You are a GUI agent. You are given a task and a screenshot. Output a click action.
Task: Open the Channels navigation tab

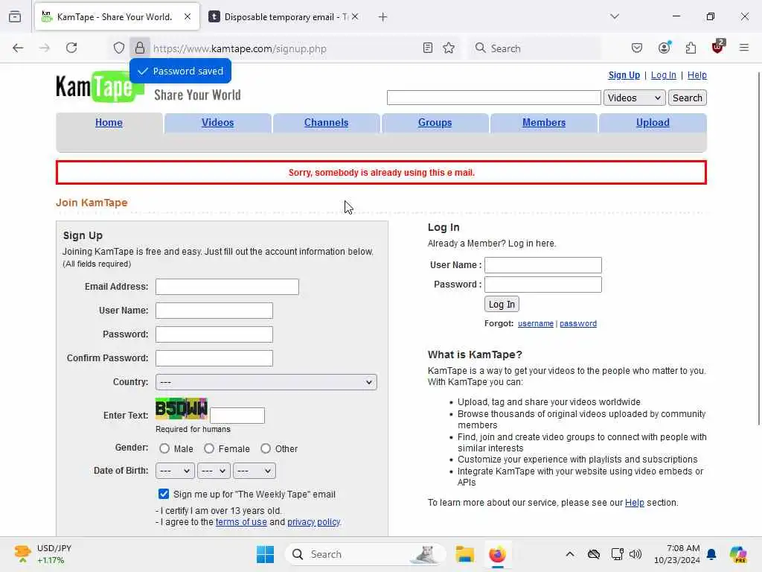tap(326, 123)
